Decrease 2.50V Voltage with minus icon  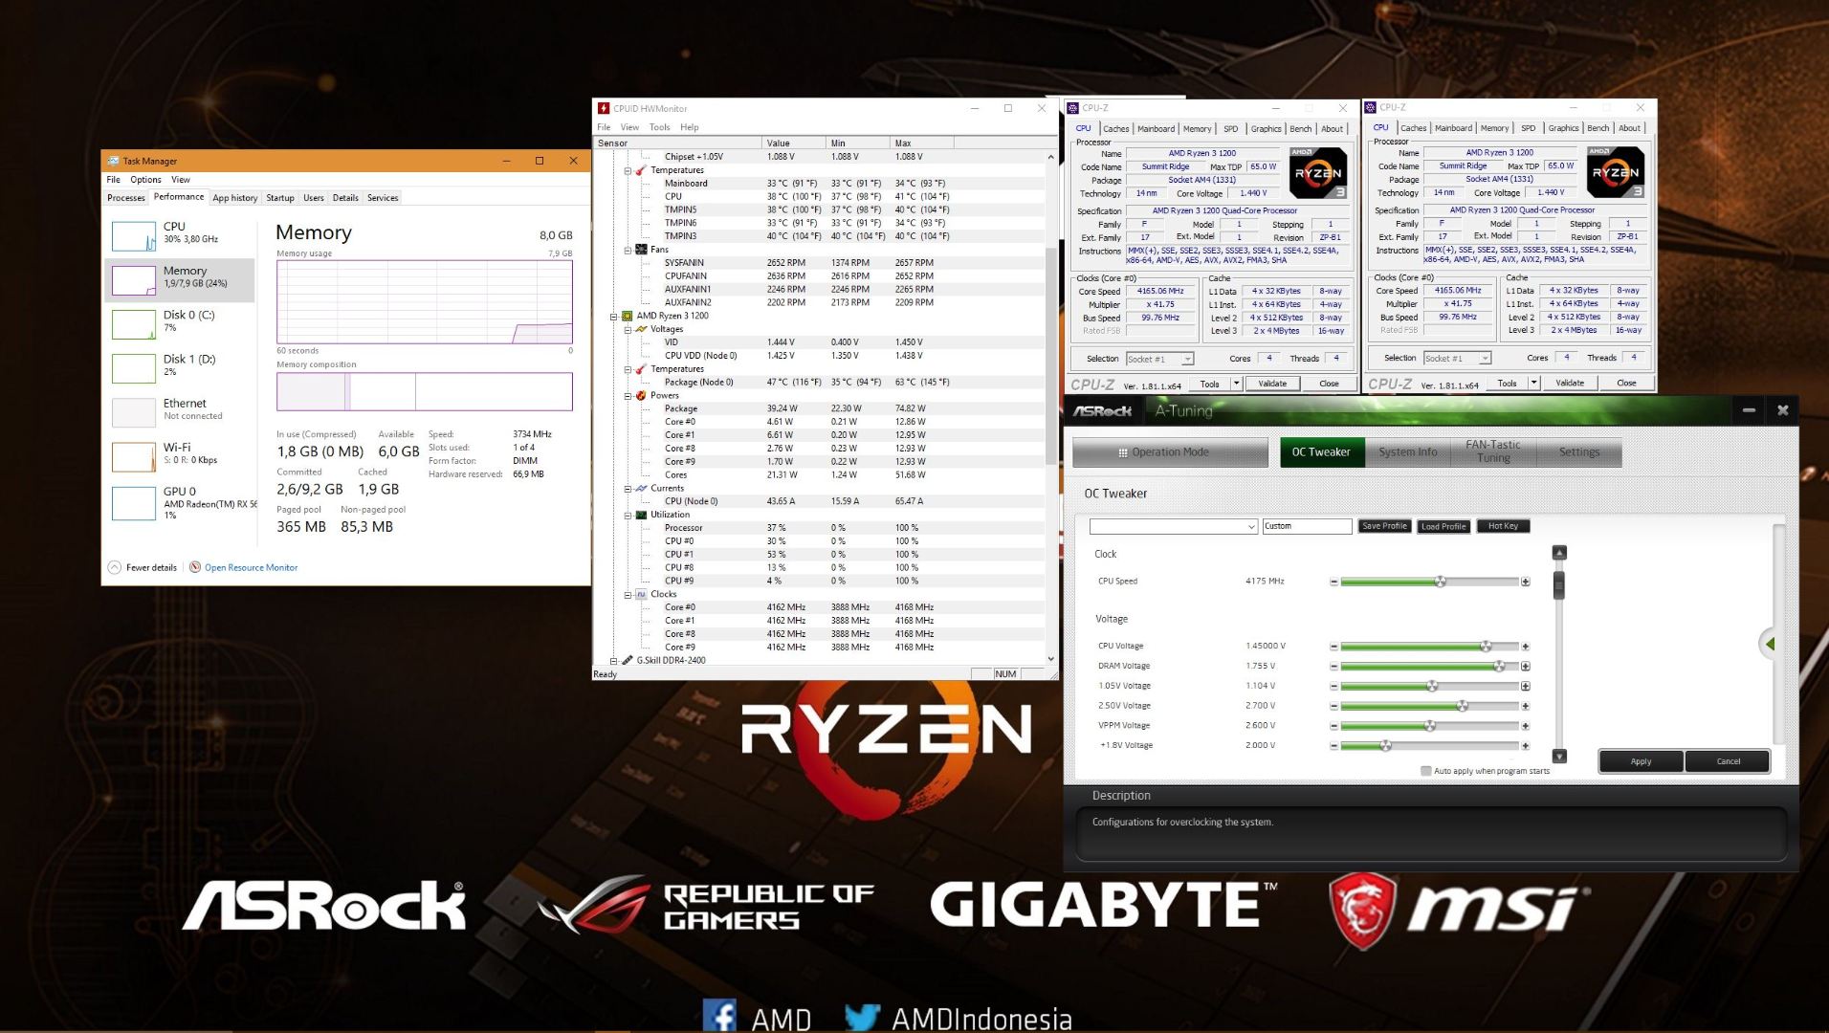coord(1333,706)
